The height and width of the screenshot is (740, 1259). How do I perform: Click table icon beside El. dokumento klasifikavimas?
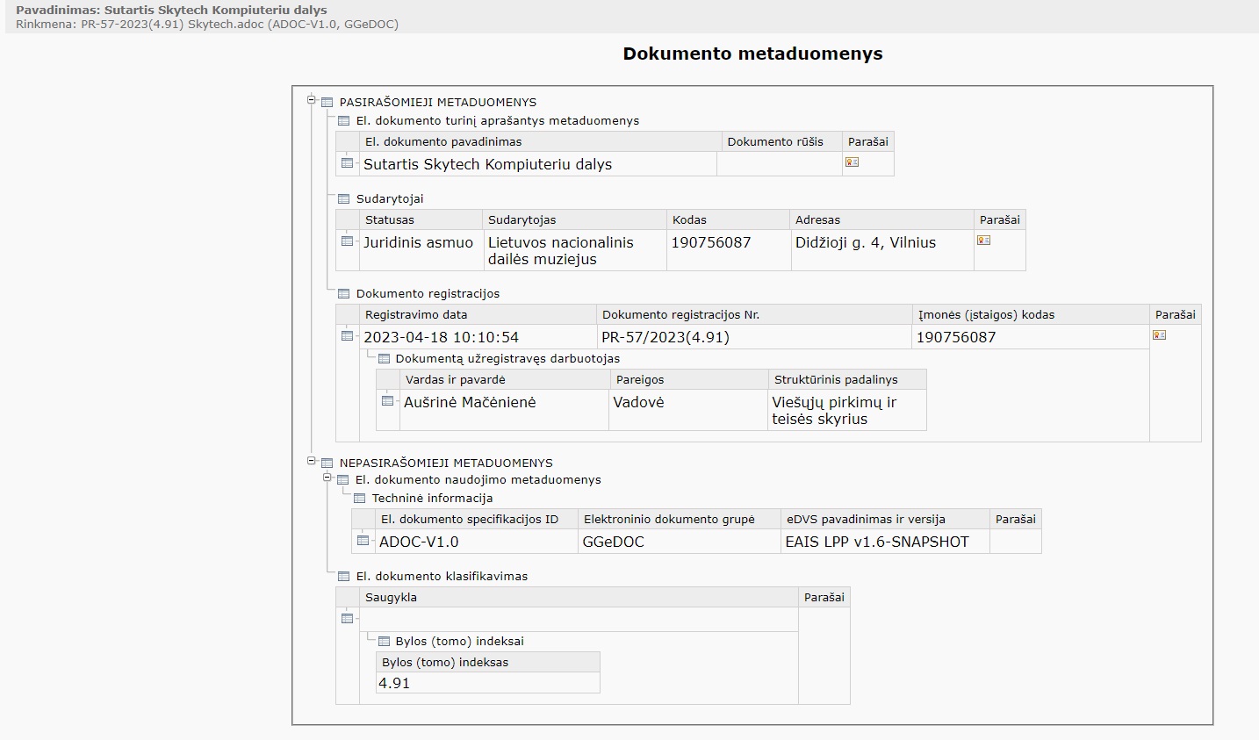tap(344, 577)
